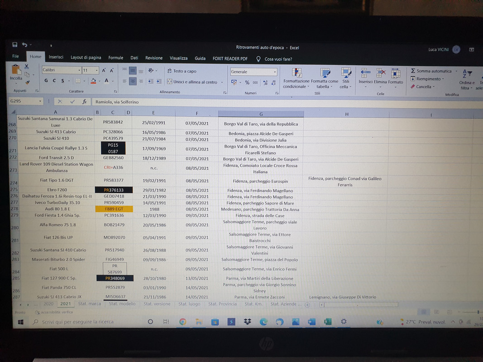
Task: Toggle Testo a capo wrap text
Action: (182, 71)
